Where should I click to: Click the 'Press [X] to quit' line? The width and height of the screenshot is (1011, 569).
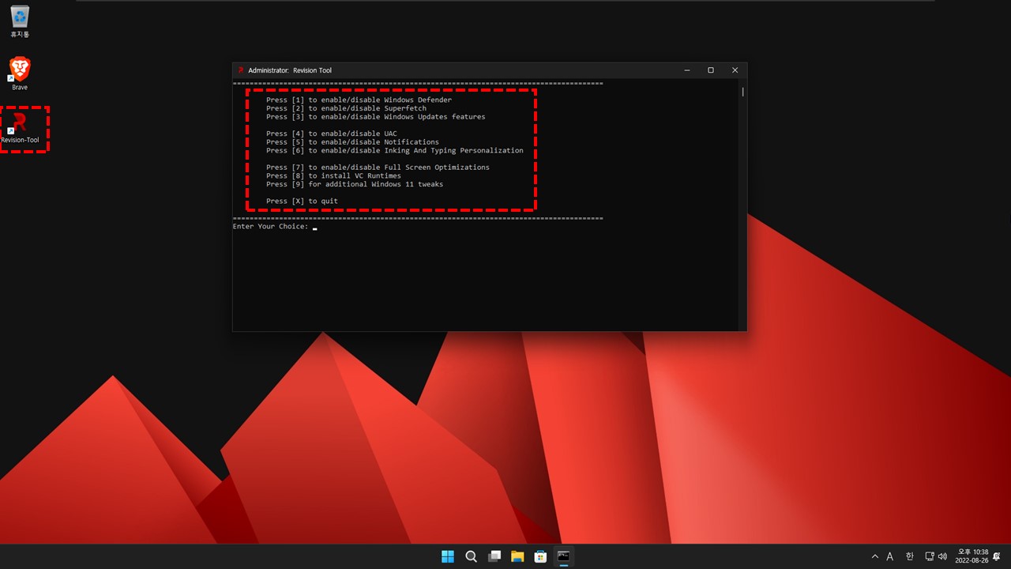302,201
